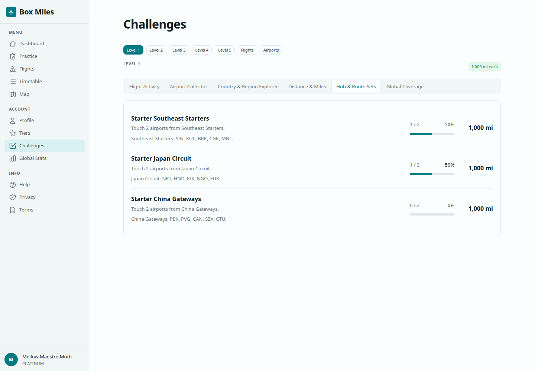Click the China Gateways airport codes list
This screenshot has width=535, height=371.
(x=179, y=219)
